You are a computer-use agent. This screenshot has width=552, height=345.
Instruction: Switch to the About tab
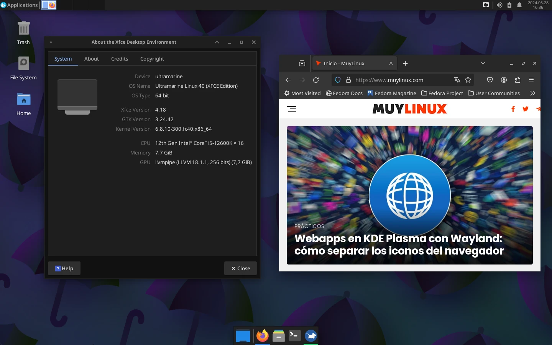pyautogui.click(x=92, y=59)
